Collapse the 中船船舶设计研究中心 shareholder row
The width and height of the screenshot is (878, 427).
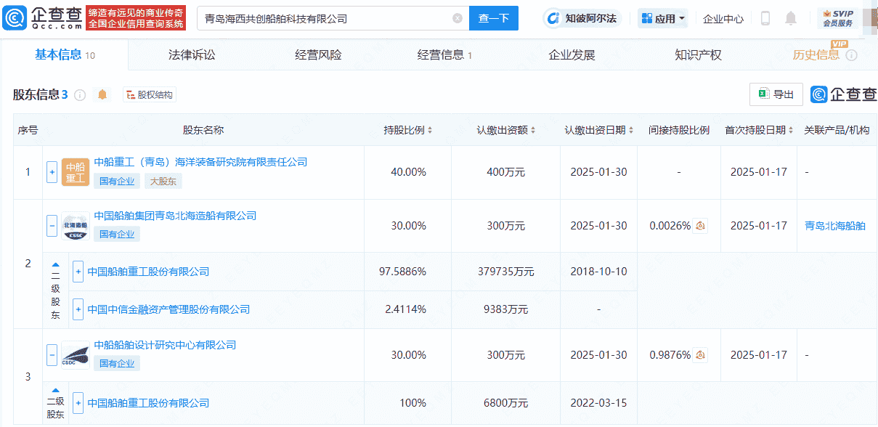tap(52, 355)
